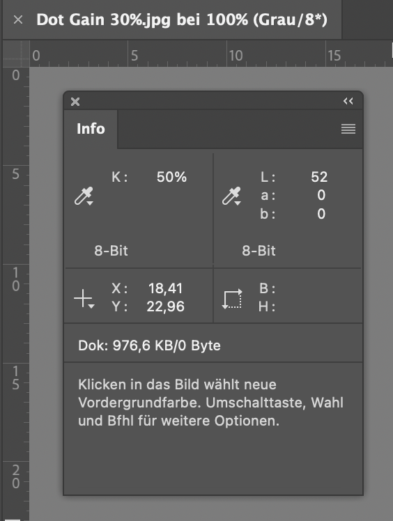Screen dimensions: 393x521
Task: Click the right 8-Bit label under Lab
Action: click(x=259, y=251)
